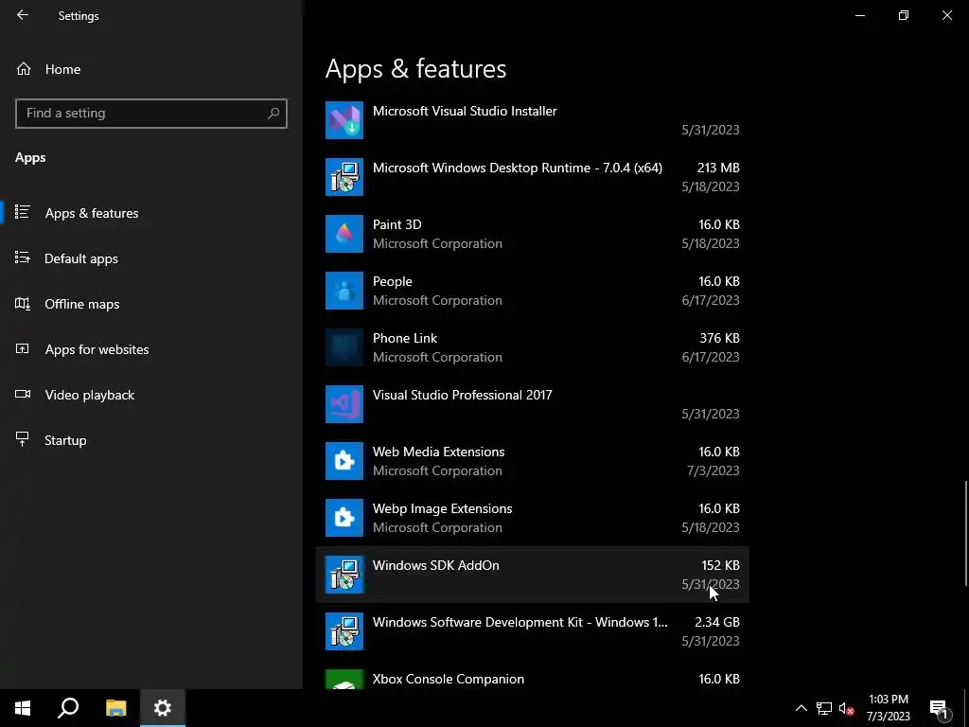Open the Windows Start menu

point(23,708)
